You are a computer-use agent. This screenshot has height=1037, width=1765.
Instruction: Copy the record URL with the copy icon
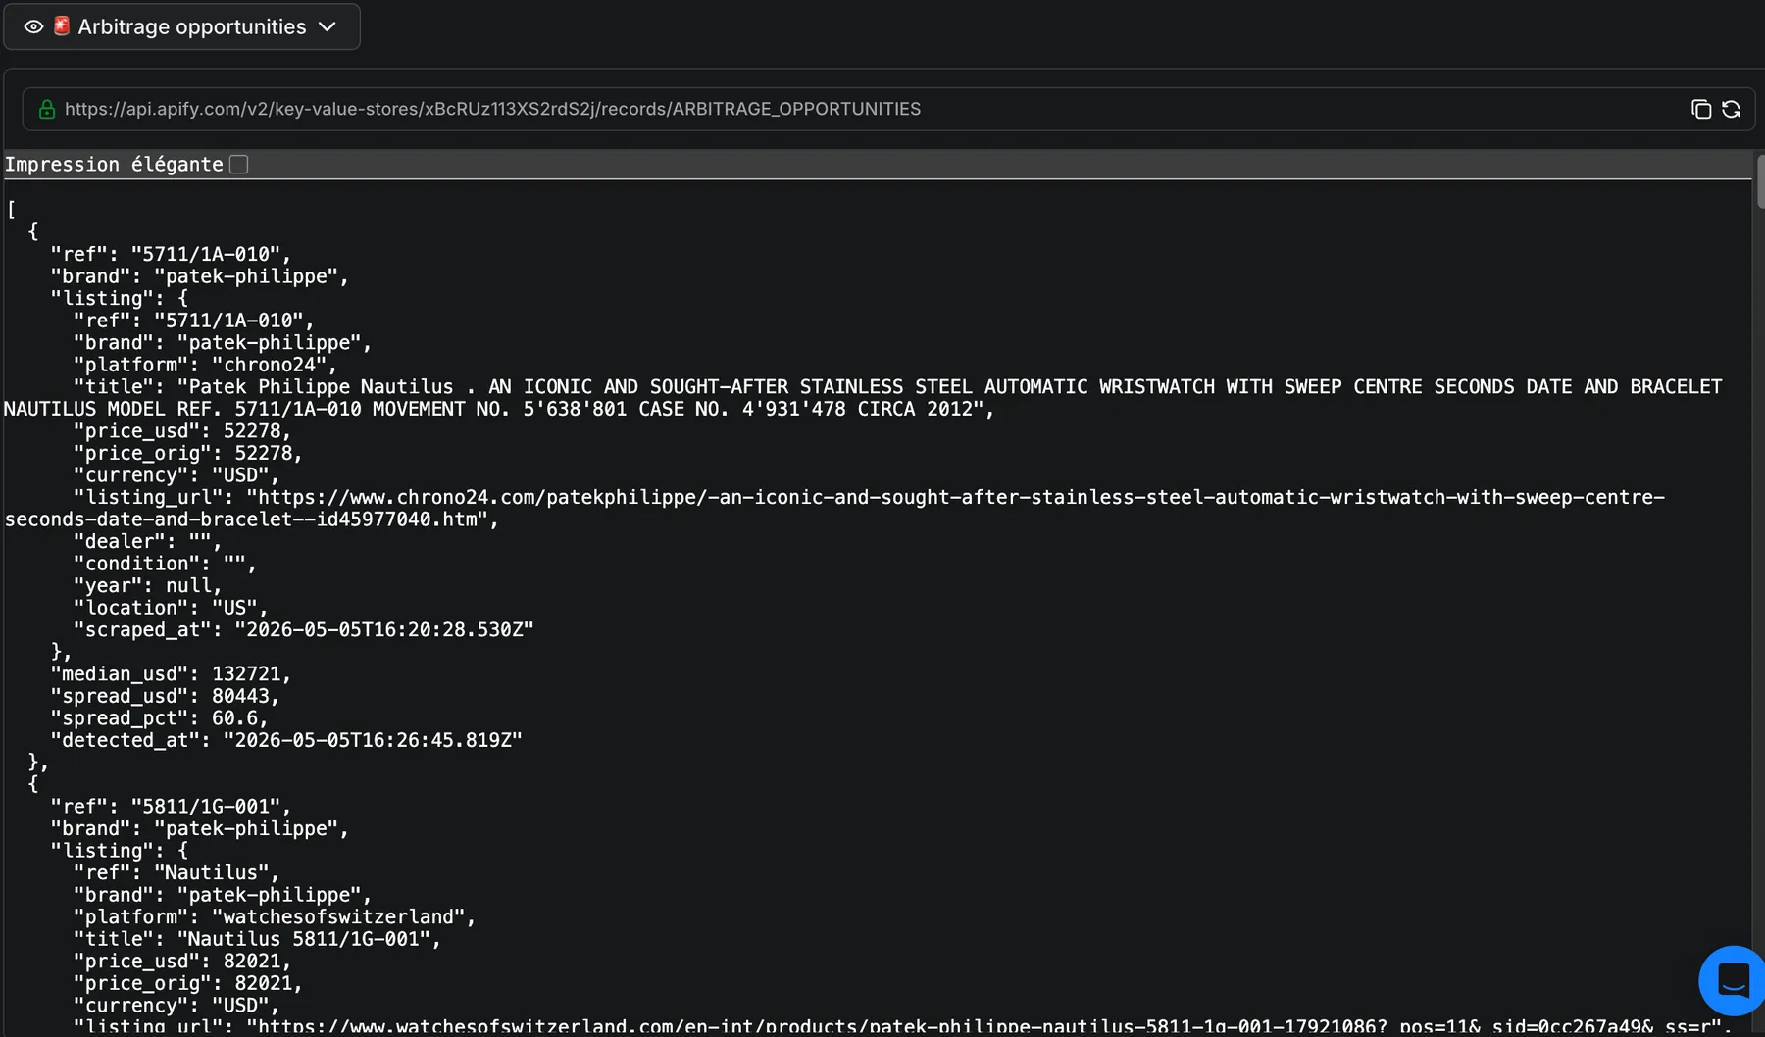(1701, 109)
